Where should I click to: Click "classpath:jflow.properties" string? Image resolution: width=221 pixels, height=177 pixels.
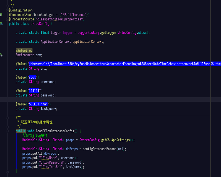[x=59, y=19]
